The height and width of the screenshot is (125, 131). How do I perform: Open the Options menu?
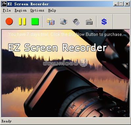37,11
